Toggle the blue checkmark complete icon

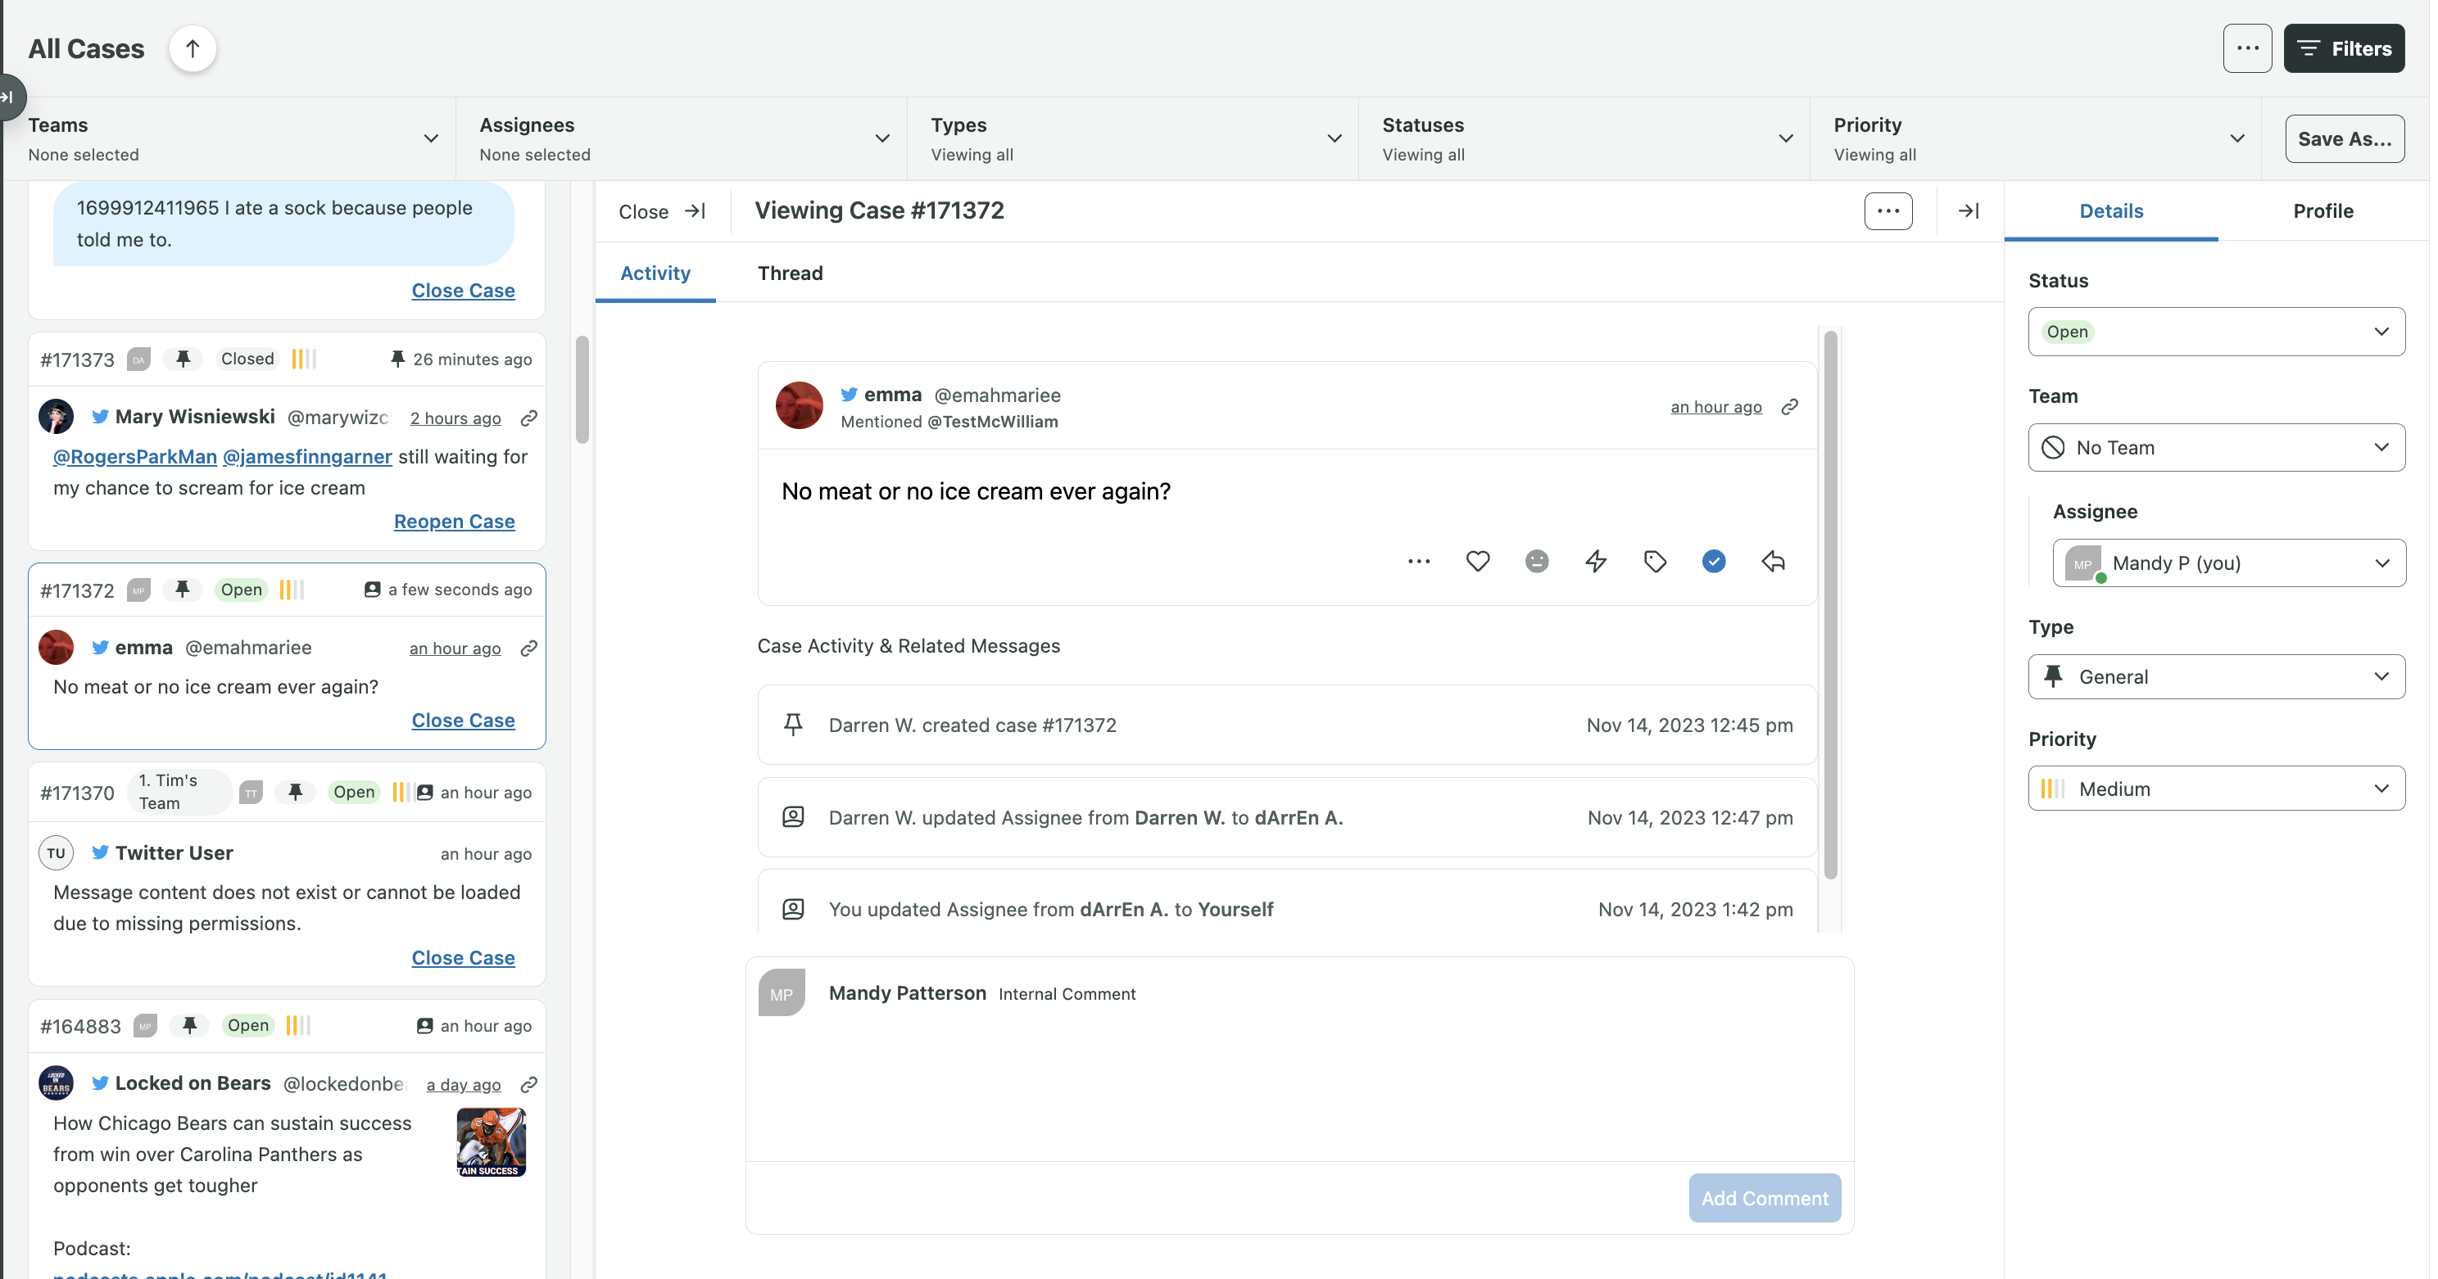[x=1713, y=561]
